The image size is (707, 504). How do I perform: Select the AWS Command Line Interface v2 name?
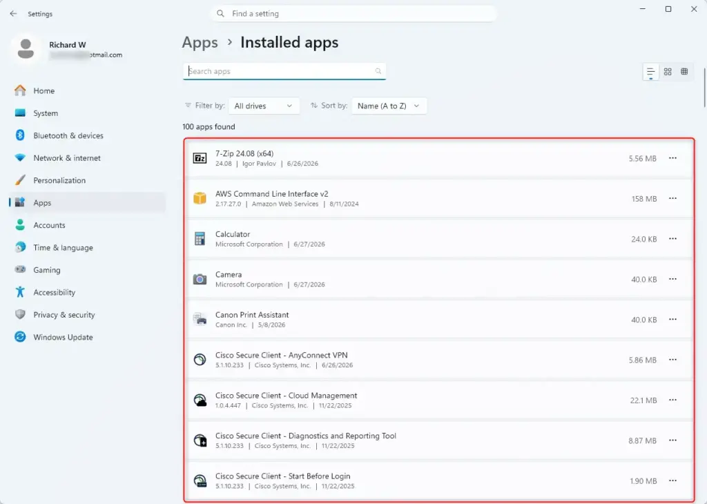point(272,194)
